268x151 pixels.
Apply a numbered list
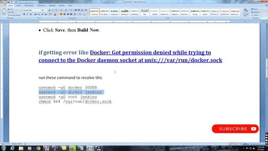(66, 10)
